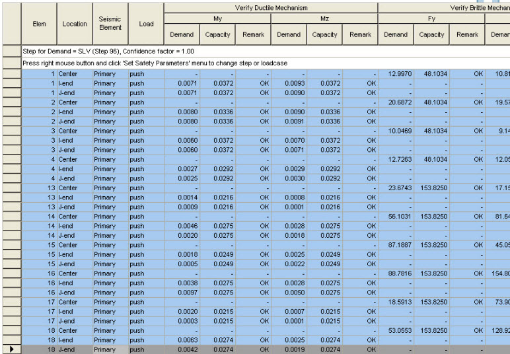Select Fy demand cell showing 88.7816
This screenshot has height=354, width=510.
coord(396,273)
